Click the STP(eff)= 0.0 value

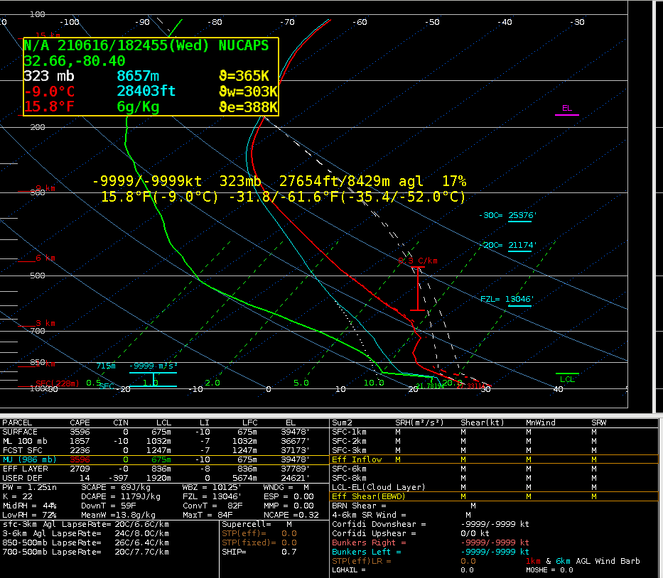coord(259,534)
